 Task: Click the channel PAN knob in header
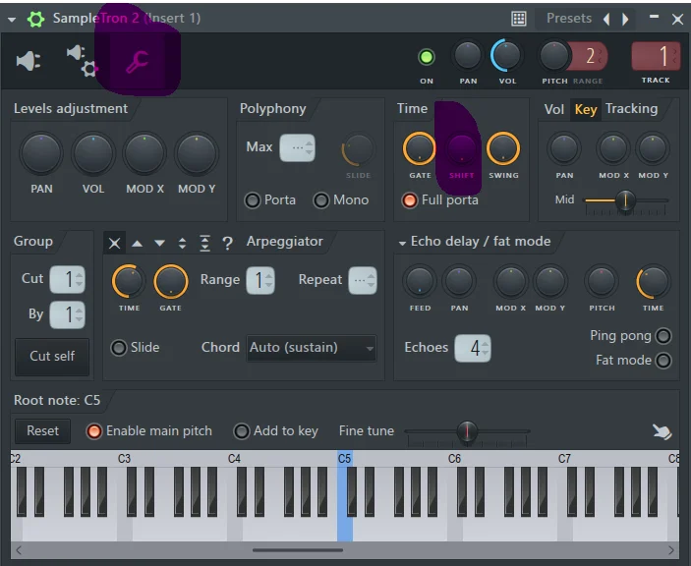coord(468,55)
